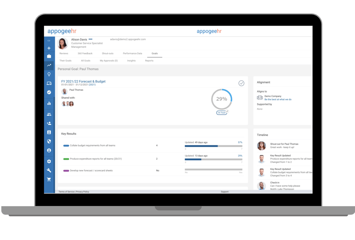This screenshot has height=240, width=355.
Task: Click 'Changed from 3 to 4' timeline entry
Action: [x=281, y=176]
